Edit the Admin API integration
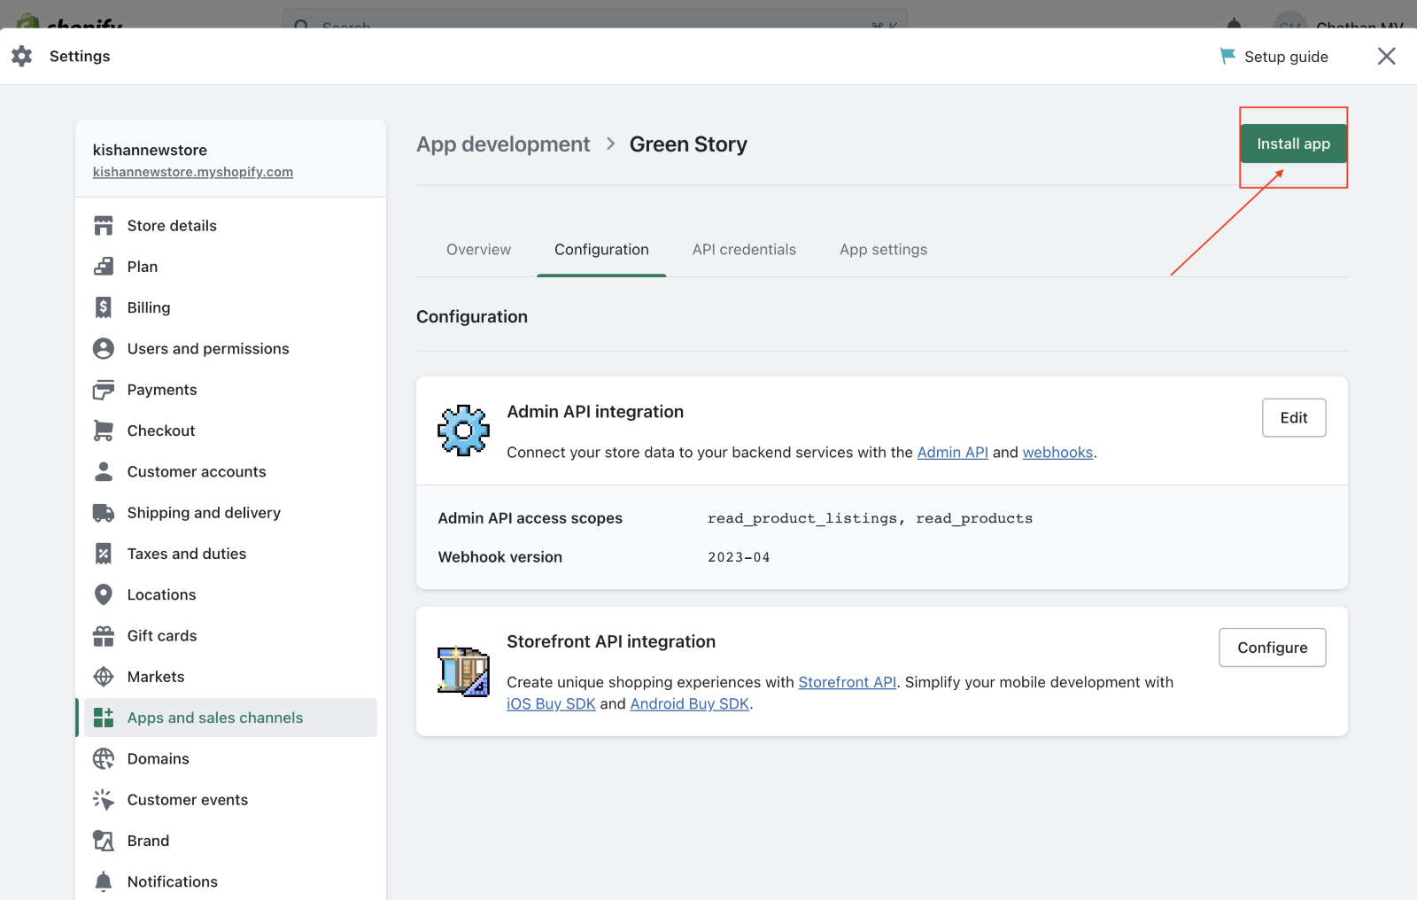Screen dimensions: 1417x900 click(1294, 418)
